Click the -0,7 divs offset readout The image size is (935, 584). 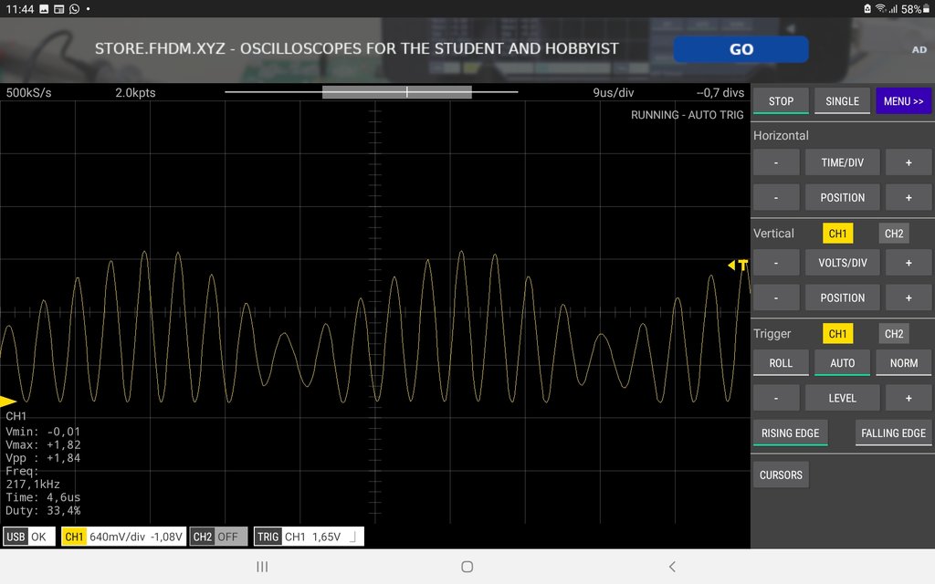pyautogui.click(x=720, y=92)
